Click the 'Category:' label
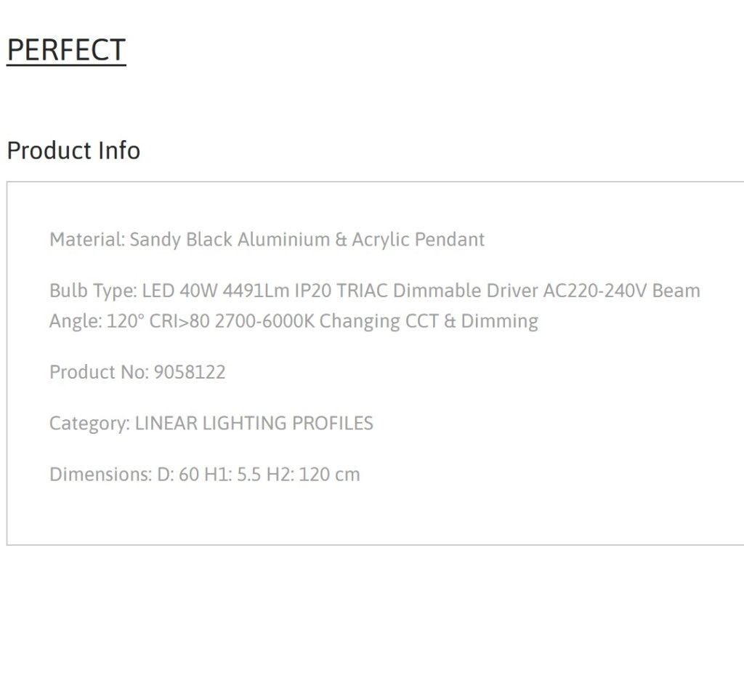Screen dimensions: 744x686 click(89, 423)
